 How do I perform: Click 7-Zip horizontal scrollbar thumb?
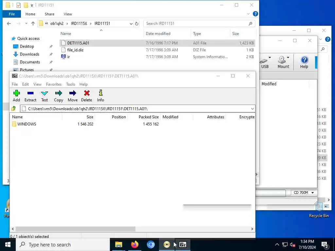click(x=76, y=229)
